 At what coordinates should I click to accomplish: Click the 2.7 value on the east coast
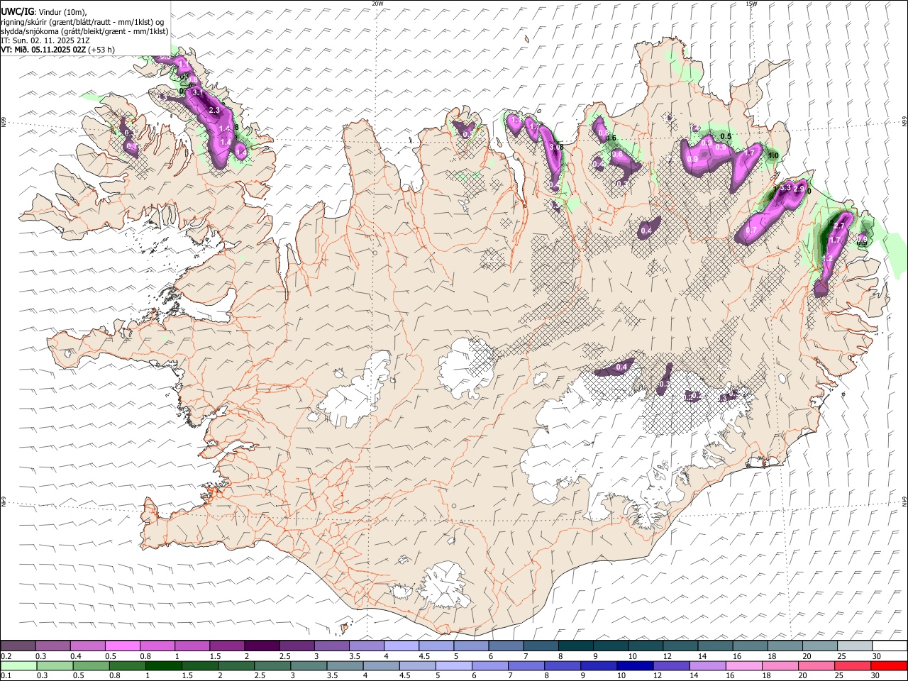(838, 226)
